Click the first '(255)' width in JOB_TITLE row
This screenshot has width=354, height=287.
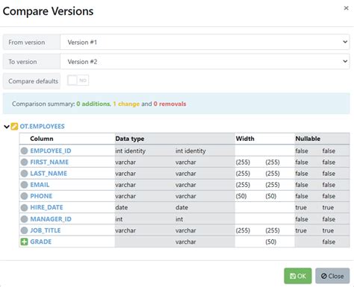pos(243,230)
